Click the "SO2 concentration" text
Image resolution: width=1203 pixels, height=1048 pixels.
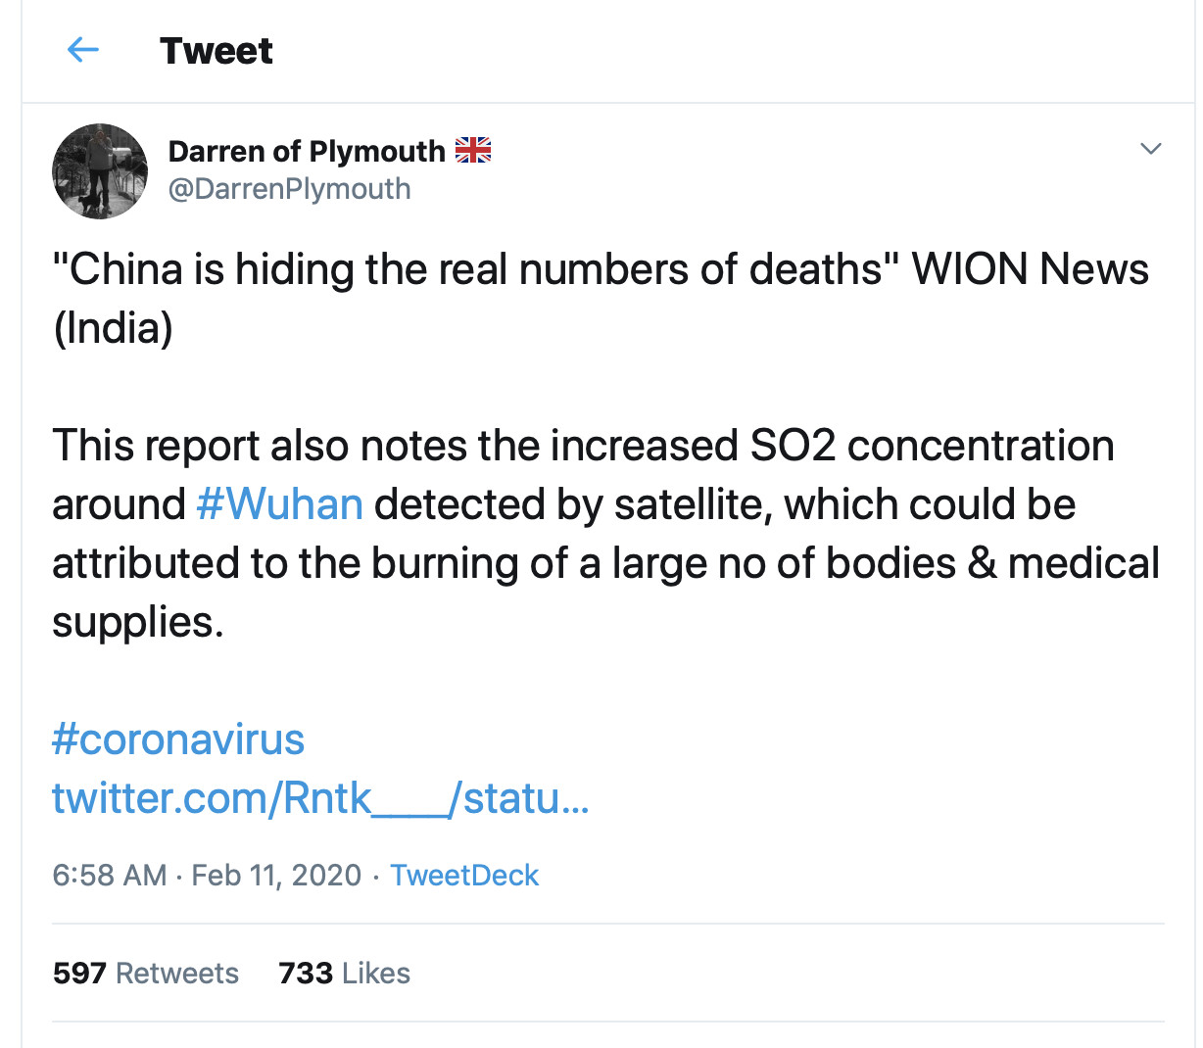932,446
